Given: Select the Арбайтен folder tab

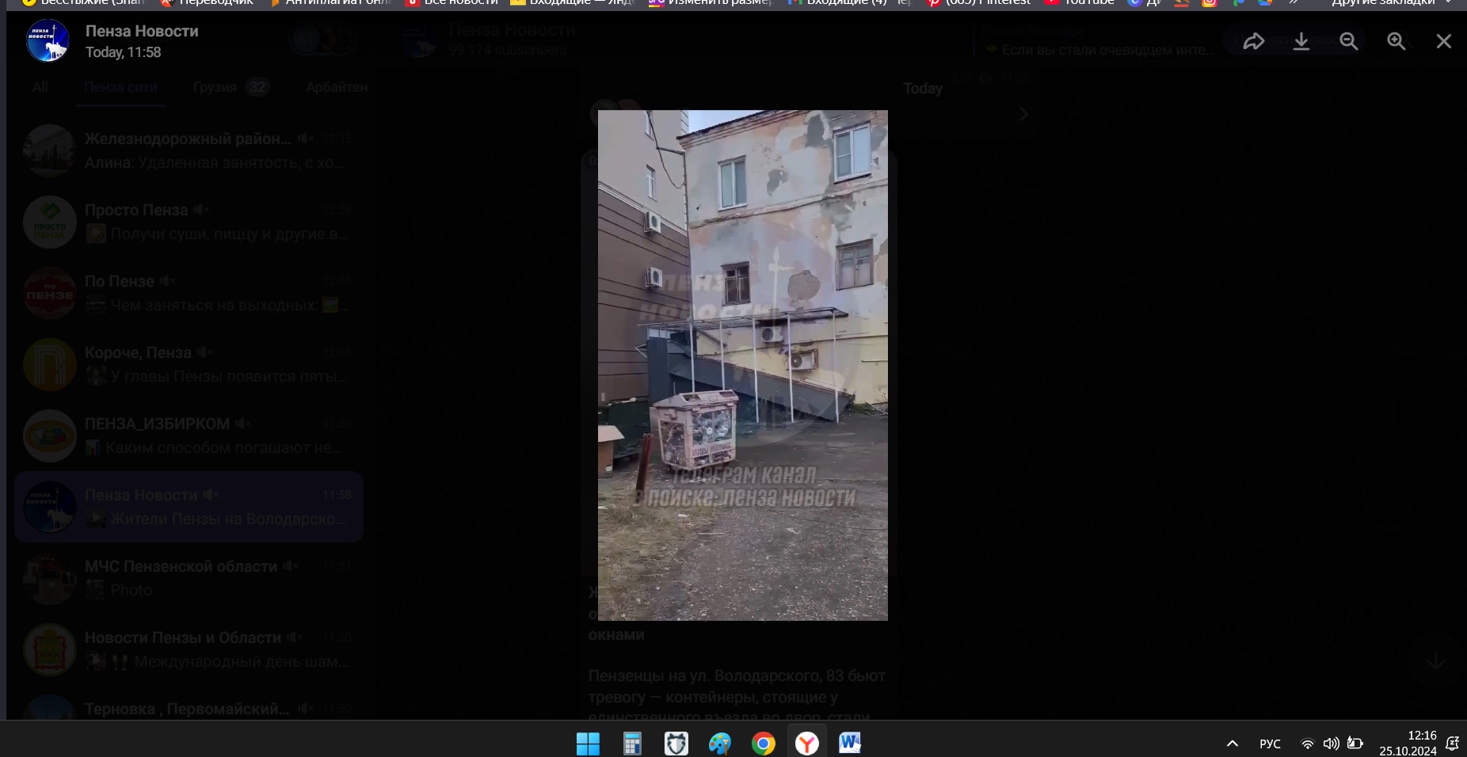Looking at the screenshot, I should pyautogui.click(x=337, y=87).
